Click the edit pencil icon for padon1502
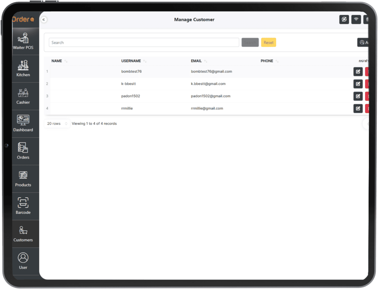 click(358, 96)
